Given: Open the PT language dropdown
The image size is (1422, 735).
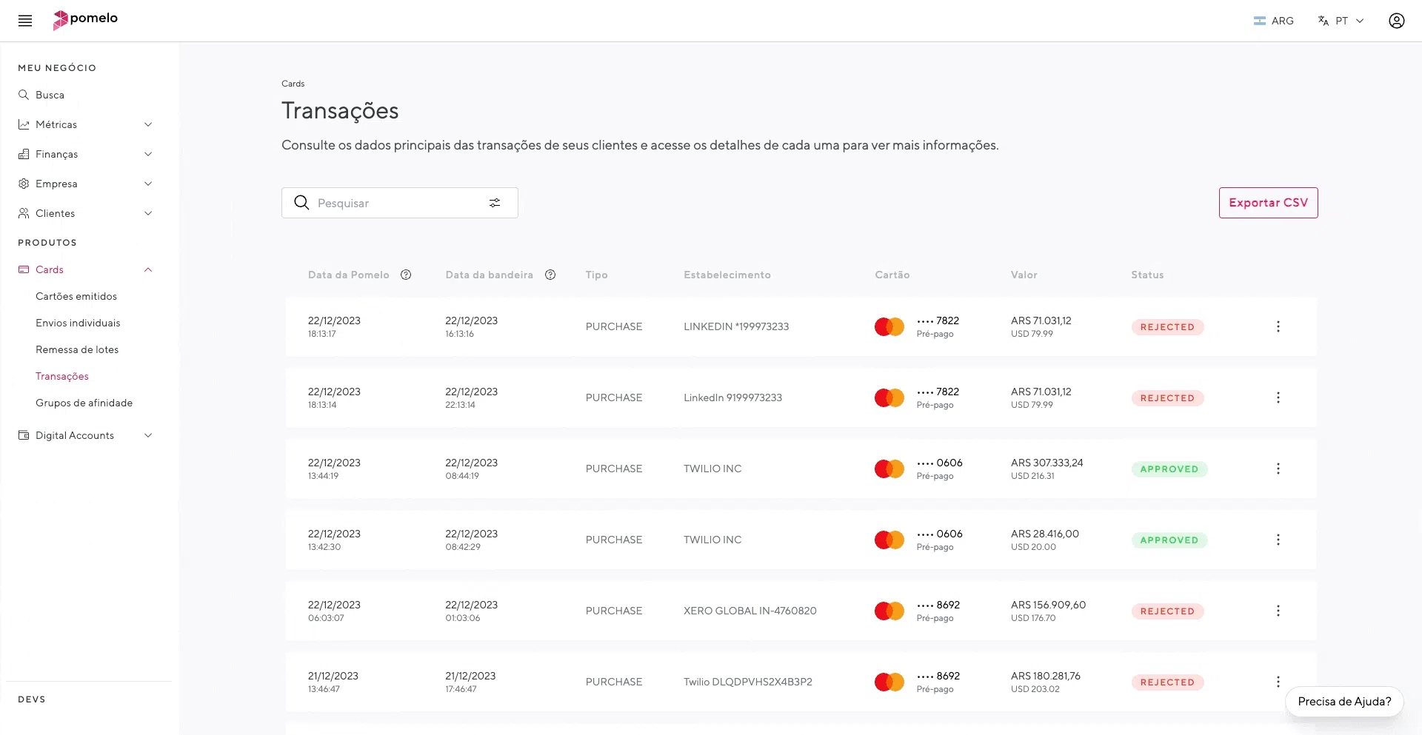Looking at the screenshot, I should coord(1341,21).
